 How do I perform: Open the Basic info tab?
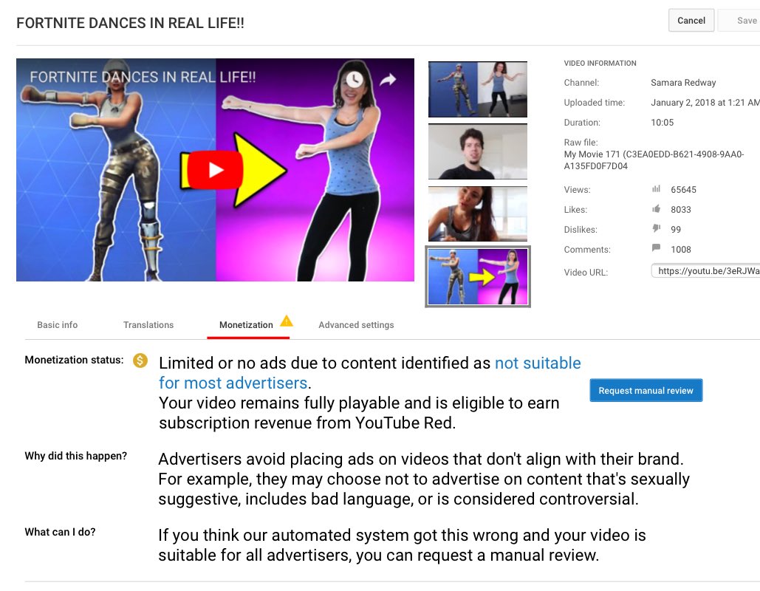tap(57, 325)
